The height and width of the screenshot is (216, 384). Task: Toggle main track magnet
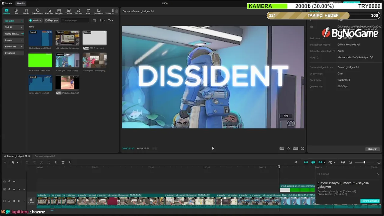tap(306, 162)
